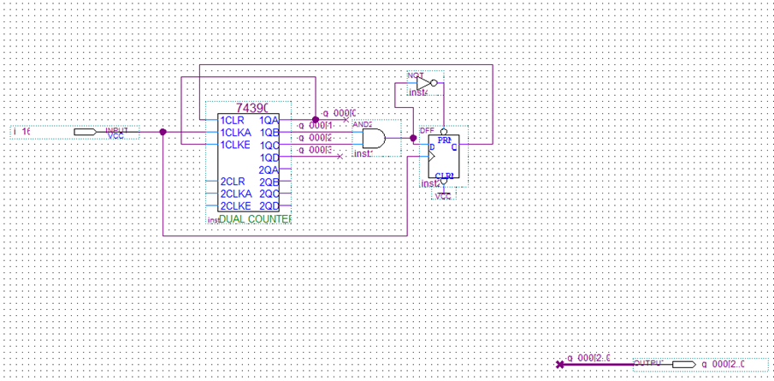Click the junction dot at the AND2 output
This screenshot has height=381, width=774.
(x=414, y=139)
